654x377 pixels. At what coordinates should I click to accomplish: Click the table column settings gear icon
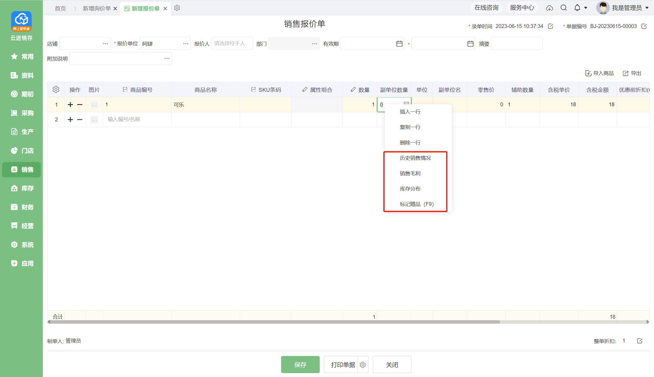pyautogui.click(x=56, y=90)
